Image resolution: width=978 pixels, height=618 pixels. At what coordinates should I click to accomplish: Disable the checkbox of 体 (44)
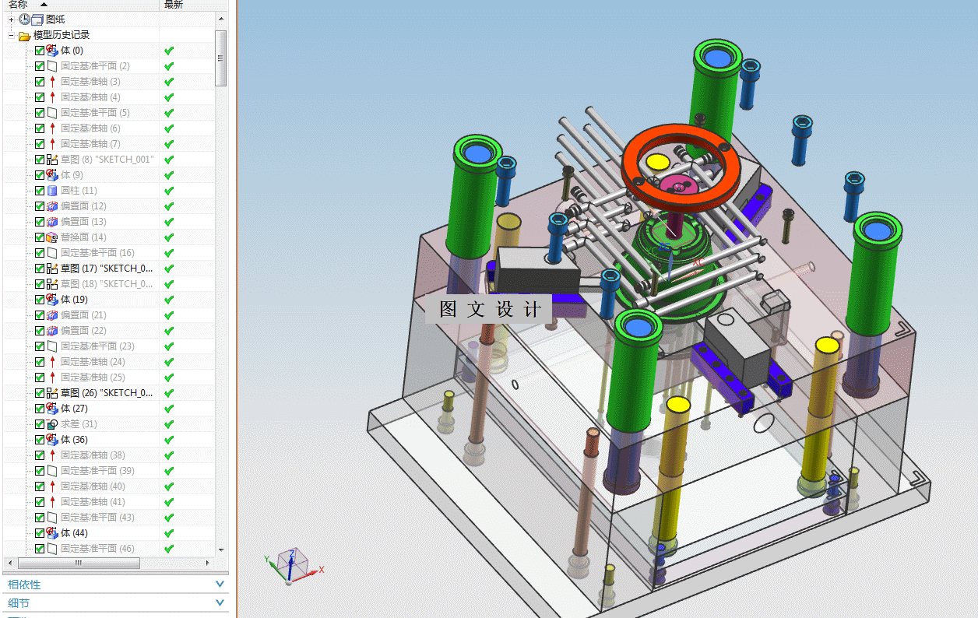tap(40, 533)
